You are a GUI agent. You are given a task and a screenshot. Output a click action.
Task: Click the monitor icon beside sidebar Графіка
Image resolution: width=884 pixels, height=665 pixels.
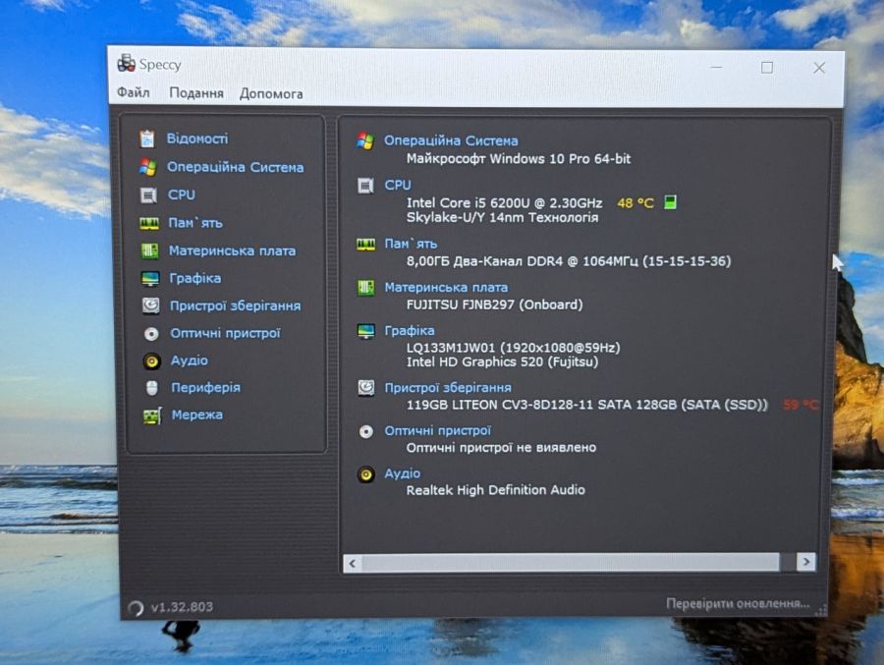coord(150,279)
